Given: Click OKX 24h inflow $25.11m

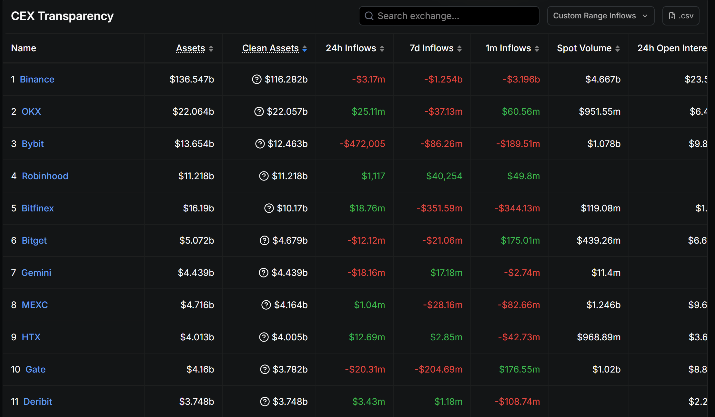Looking at the screenshot, I should pyautogui.click(x=368, y=112).
